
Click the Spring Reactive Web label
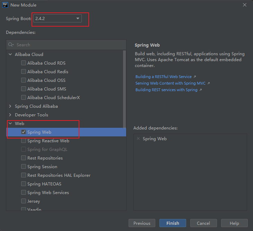[x=48, y=141]
